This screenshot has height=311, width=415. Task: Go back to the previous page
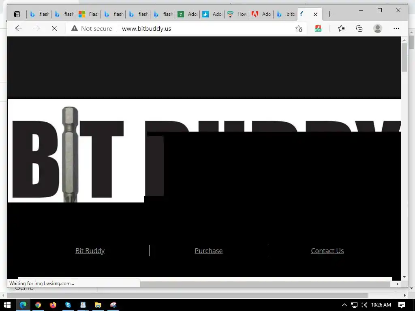point(19,28)
